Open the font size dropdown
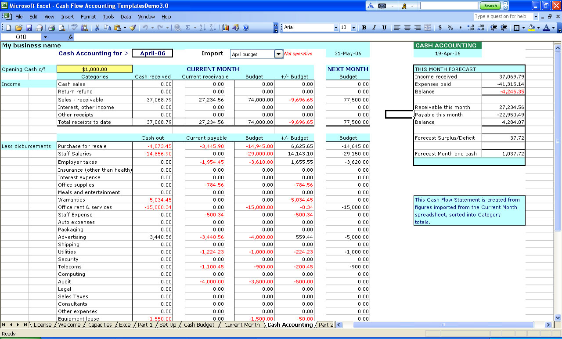The image size is (562, 339). click(x=353, y=27)
